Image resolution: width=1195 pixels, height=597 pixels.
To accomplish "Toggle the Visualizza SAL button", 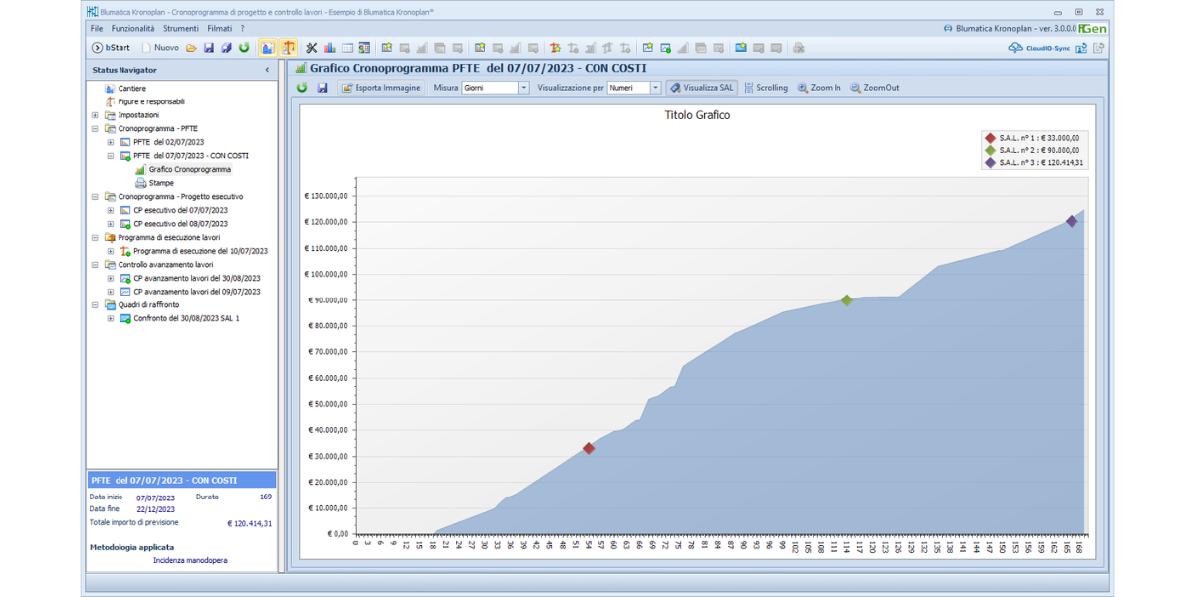I will pos(701,88).
